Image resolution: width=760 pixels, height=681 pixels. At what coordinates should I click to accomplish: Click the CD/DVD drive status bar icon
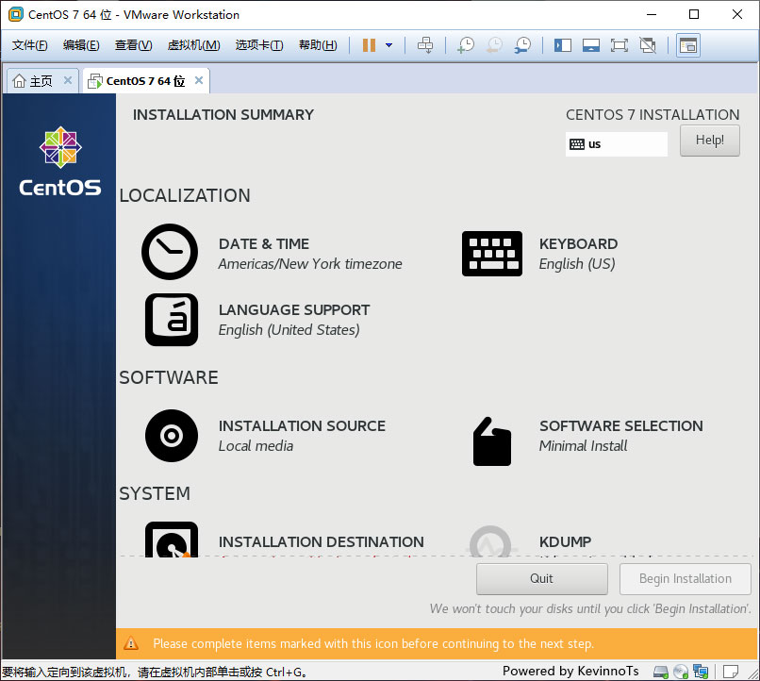point(681,672)
